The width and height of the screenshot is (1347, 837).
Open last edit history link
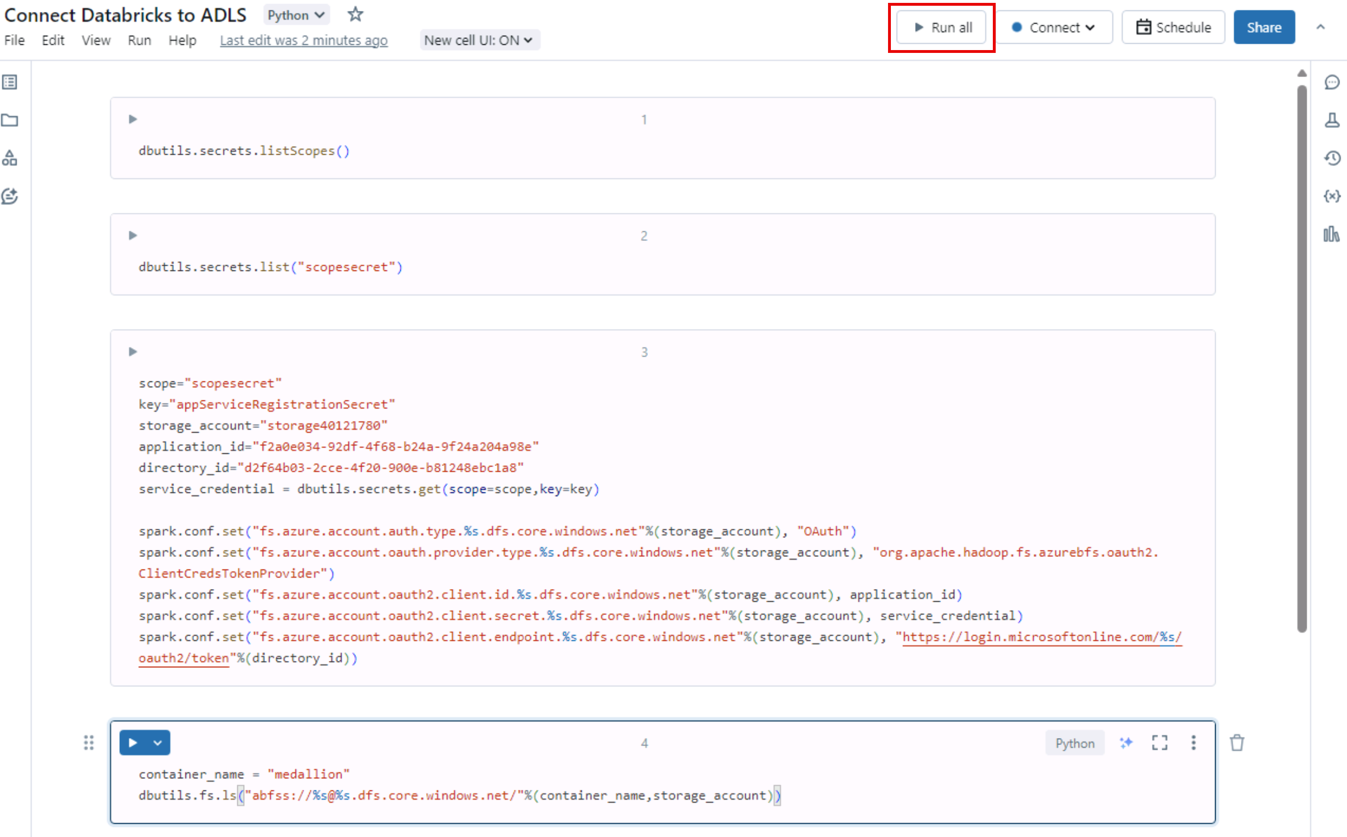coord(303,40)
